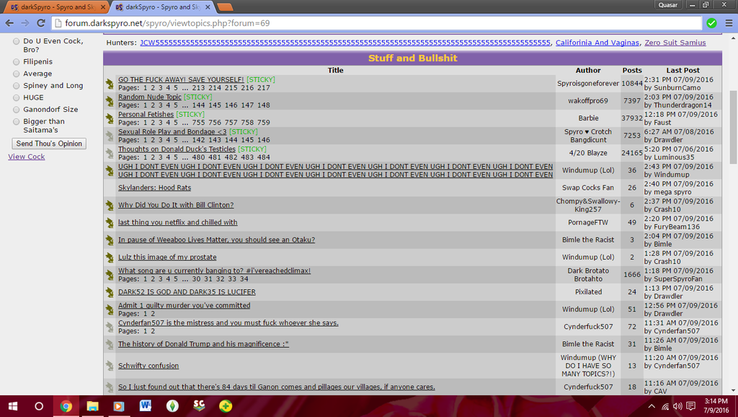Switch to the second darkSpyro tab
The height and width of the screenshot is (417, 738).
click(160, 6)
